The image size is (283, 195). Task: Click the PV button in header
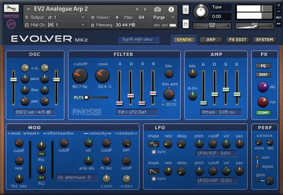(279, 24)
